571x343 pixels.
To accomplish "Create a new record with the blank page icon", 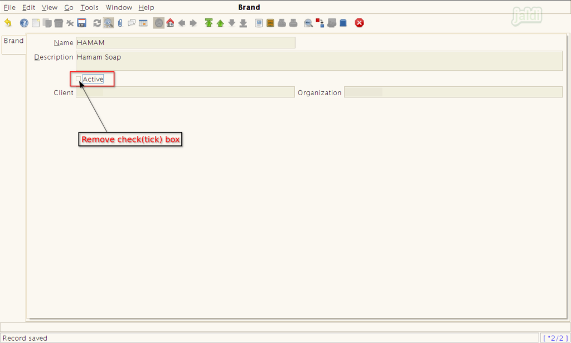I will (36, 23).
